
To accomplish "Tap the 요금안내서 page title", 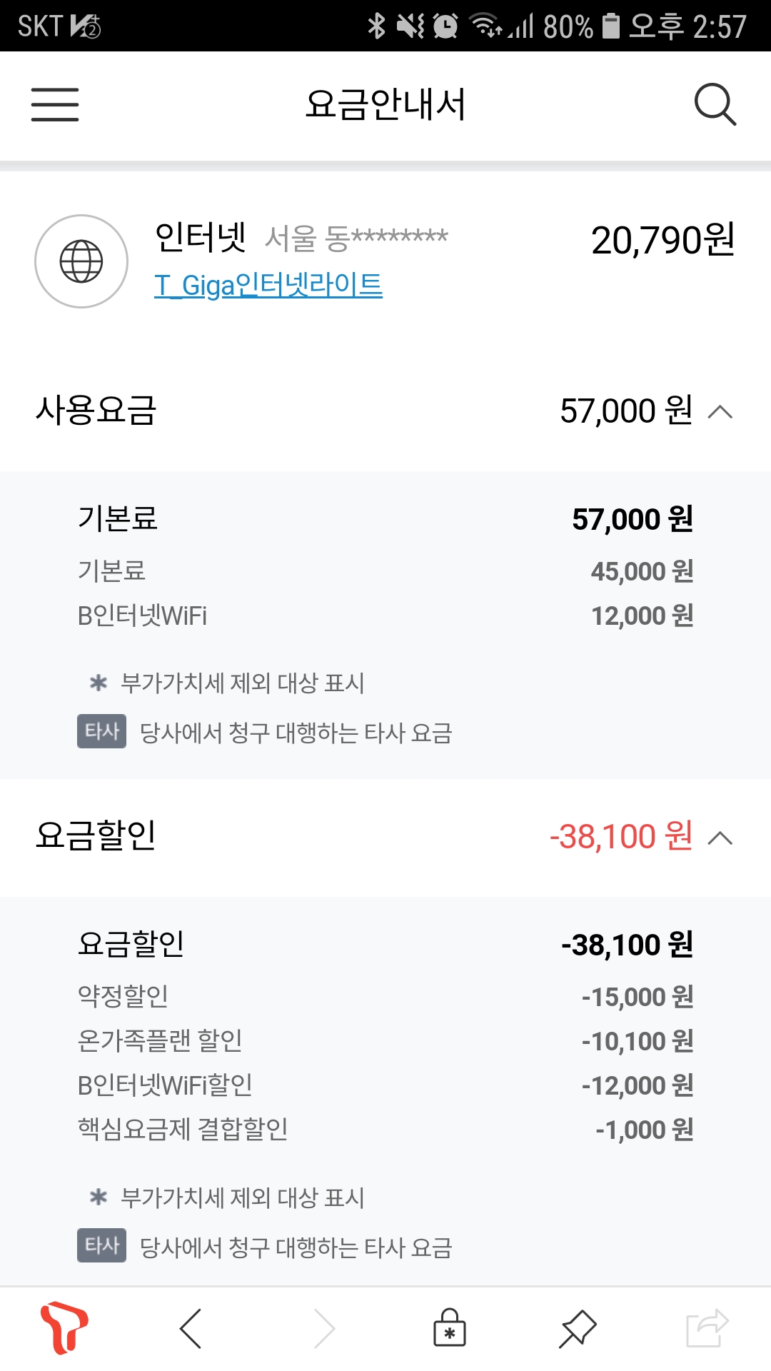I will tap(385, 105).
